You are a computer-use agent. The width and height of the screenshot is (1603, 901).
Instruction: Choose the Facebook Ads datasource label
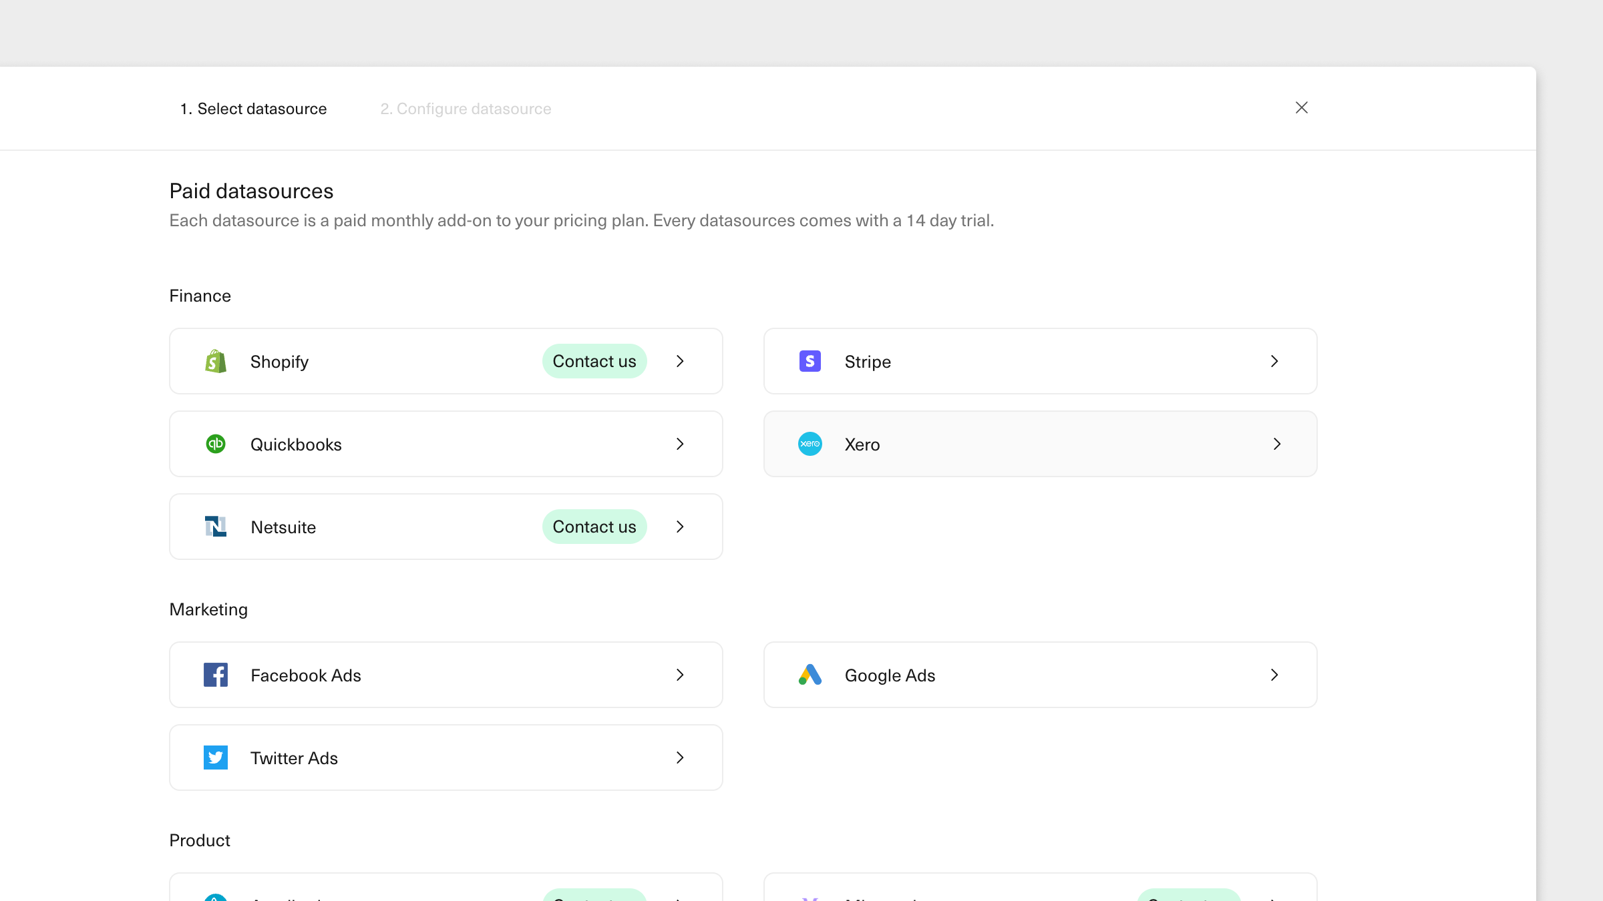[305, 675]
